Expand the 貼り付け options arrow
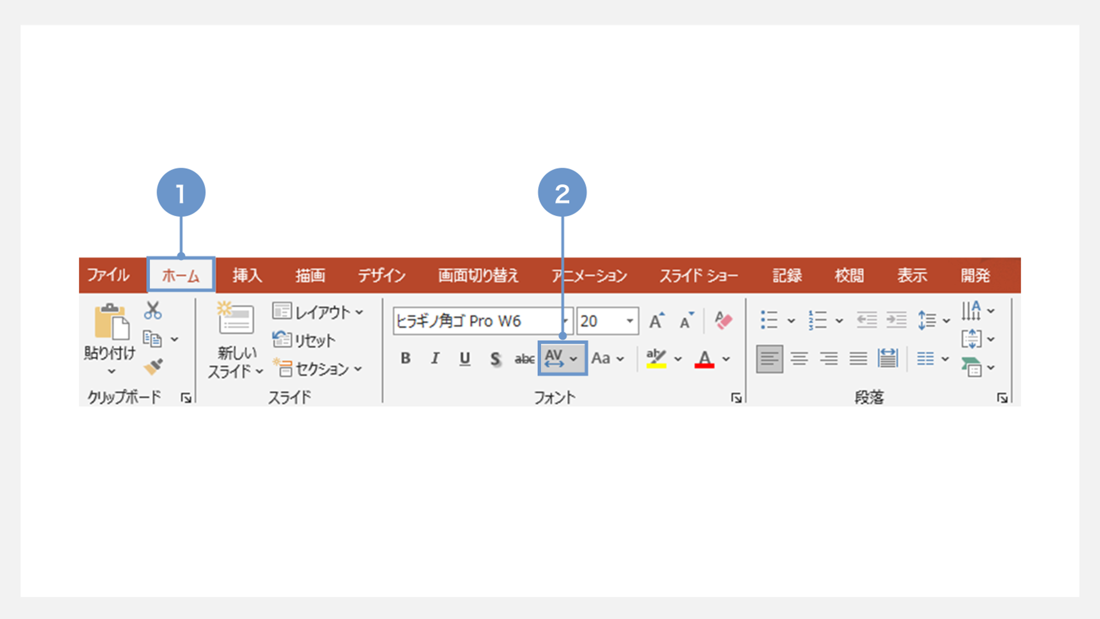The image size is (1100, 619). pyautogui.click(x=111, y=371)
